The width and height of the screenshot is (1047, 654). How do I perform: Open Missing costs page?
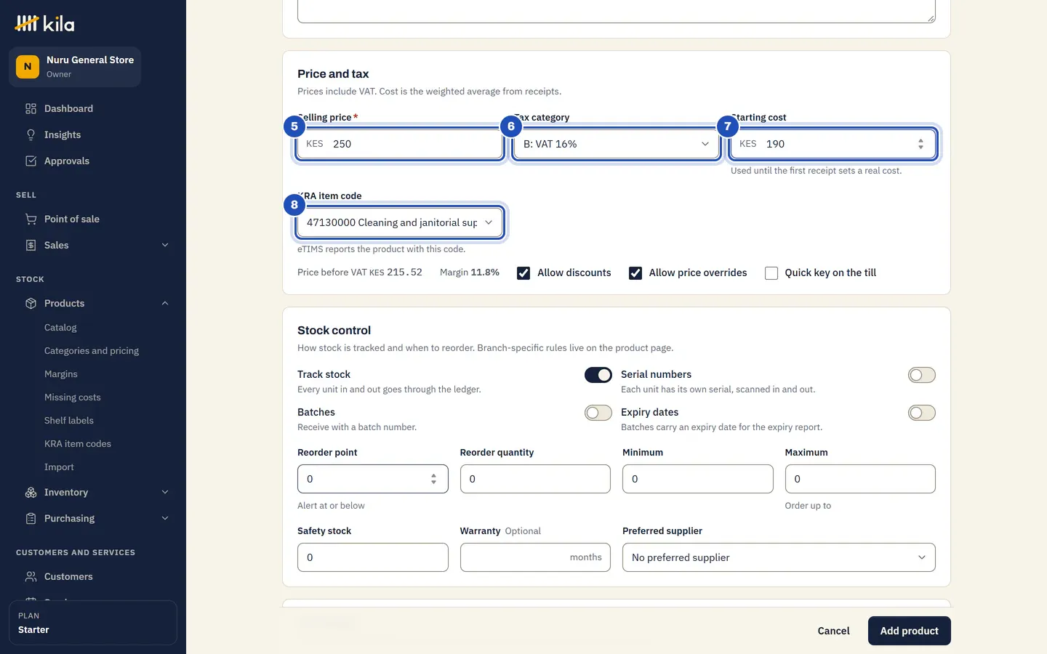point(73,397)
